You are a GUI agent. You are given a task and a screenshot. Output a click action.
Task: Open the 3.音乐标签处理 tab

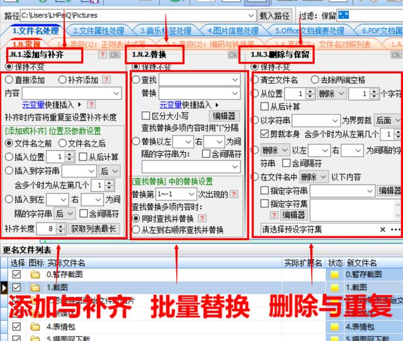[x=166, y=31]
